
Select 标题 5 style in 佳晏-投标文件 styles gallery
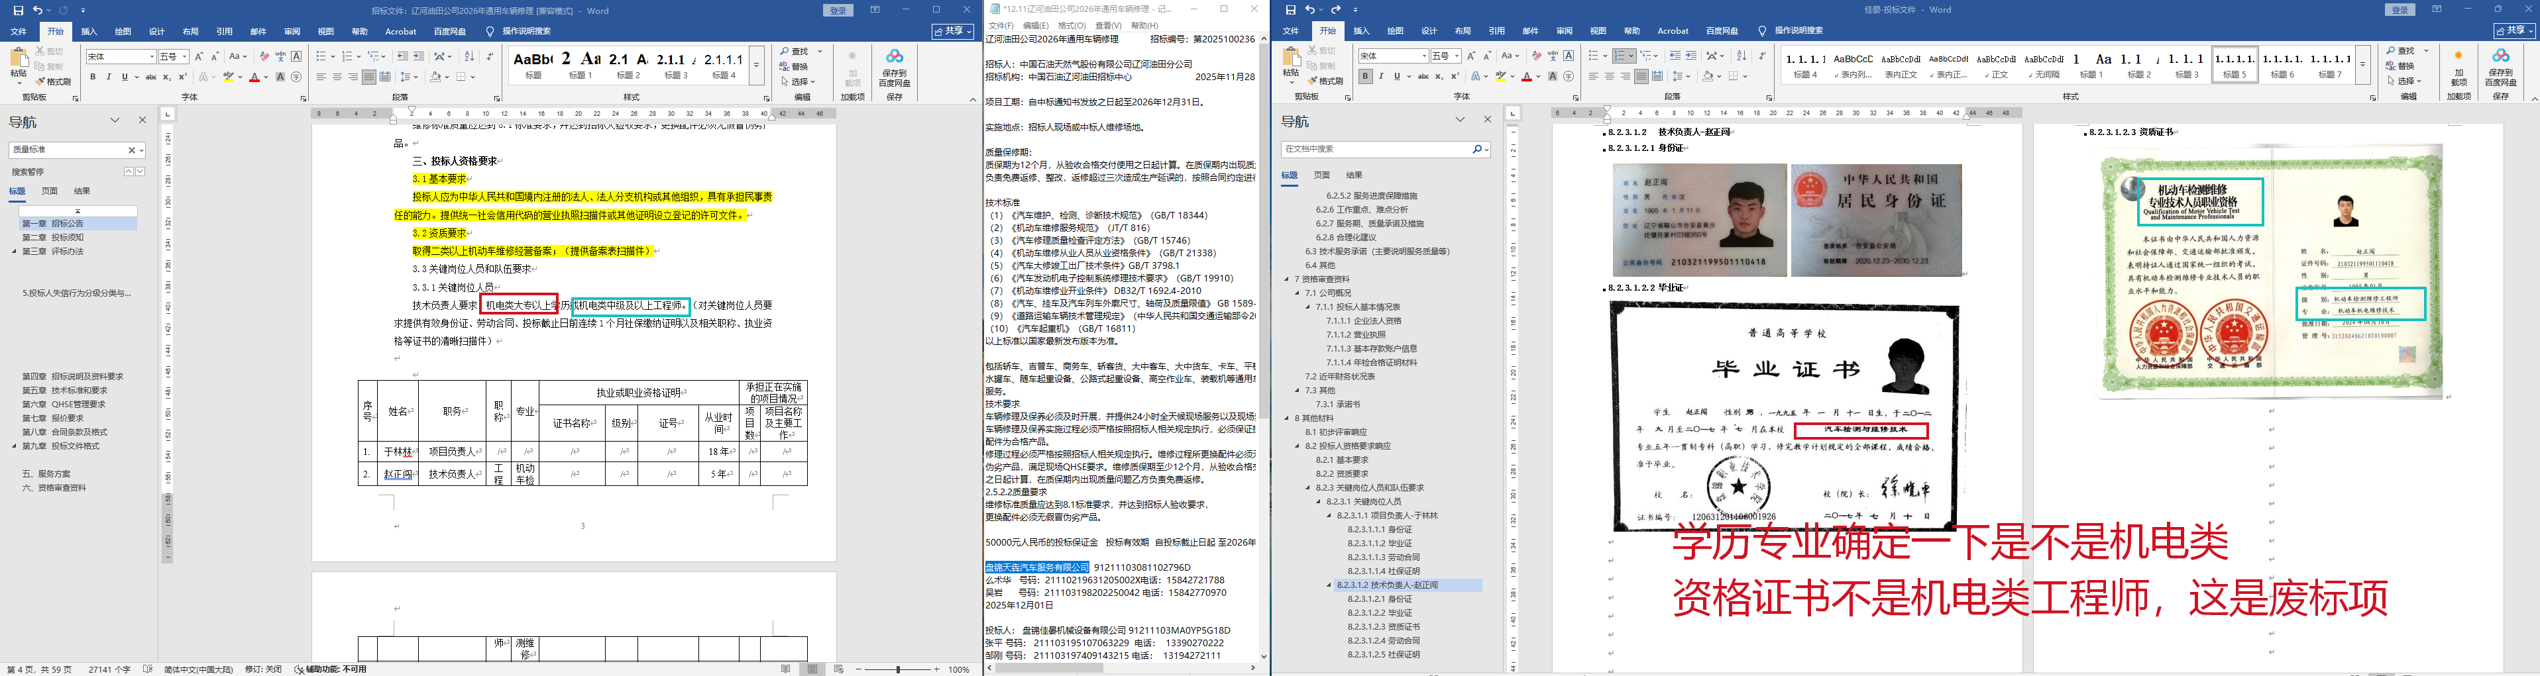click(2235, 65)
